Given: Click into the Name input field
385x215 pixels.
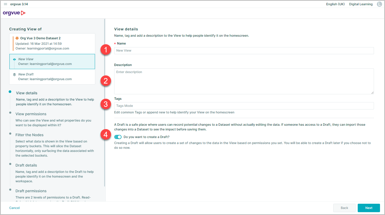Looking at the screenshot, I should [244, 51].
